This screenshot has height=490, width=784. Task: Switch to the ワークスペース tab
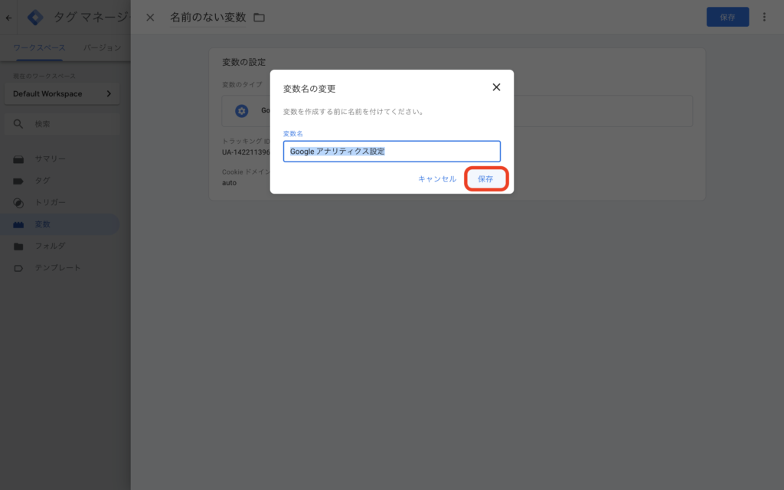[39, 47]
